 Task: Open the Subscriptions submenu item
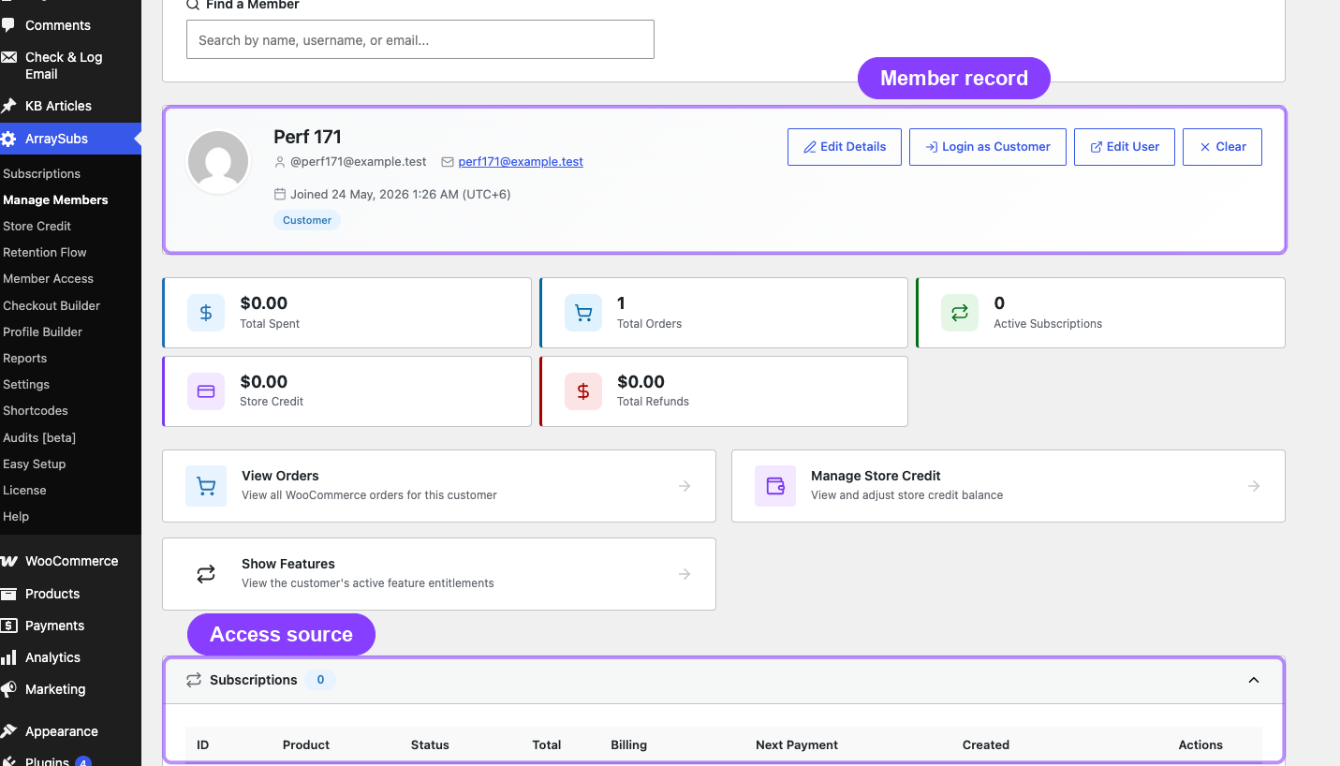click(41, 173)
